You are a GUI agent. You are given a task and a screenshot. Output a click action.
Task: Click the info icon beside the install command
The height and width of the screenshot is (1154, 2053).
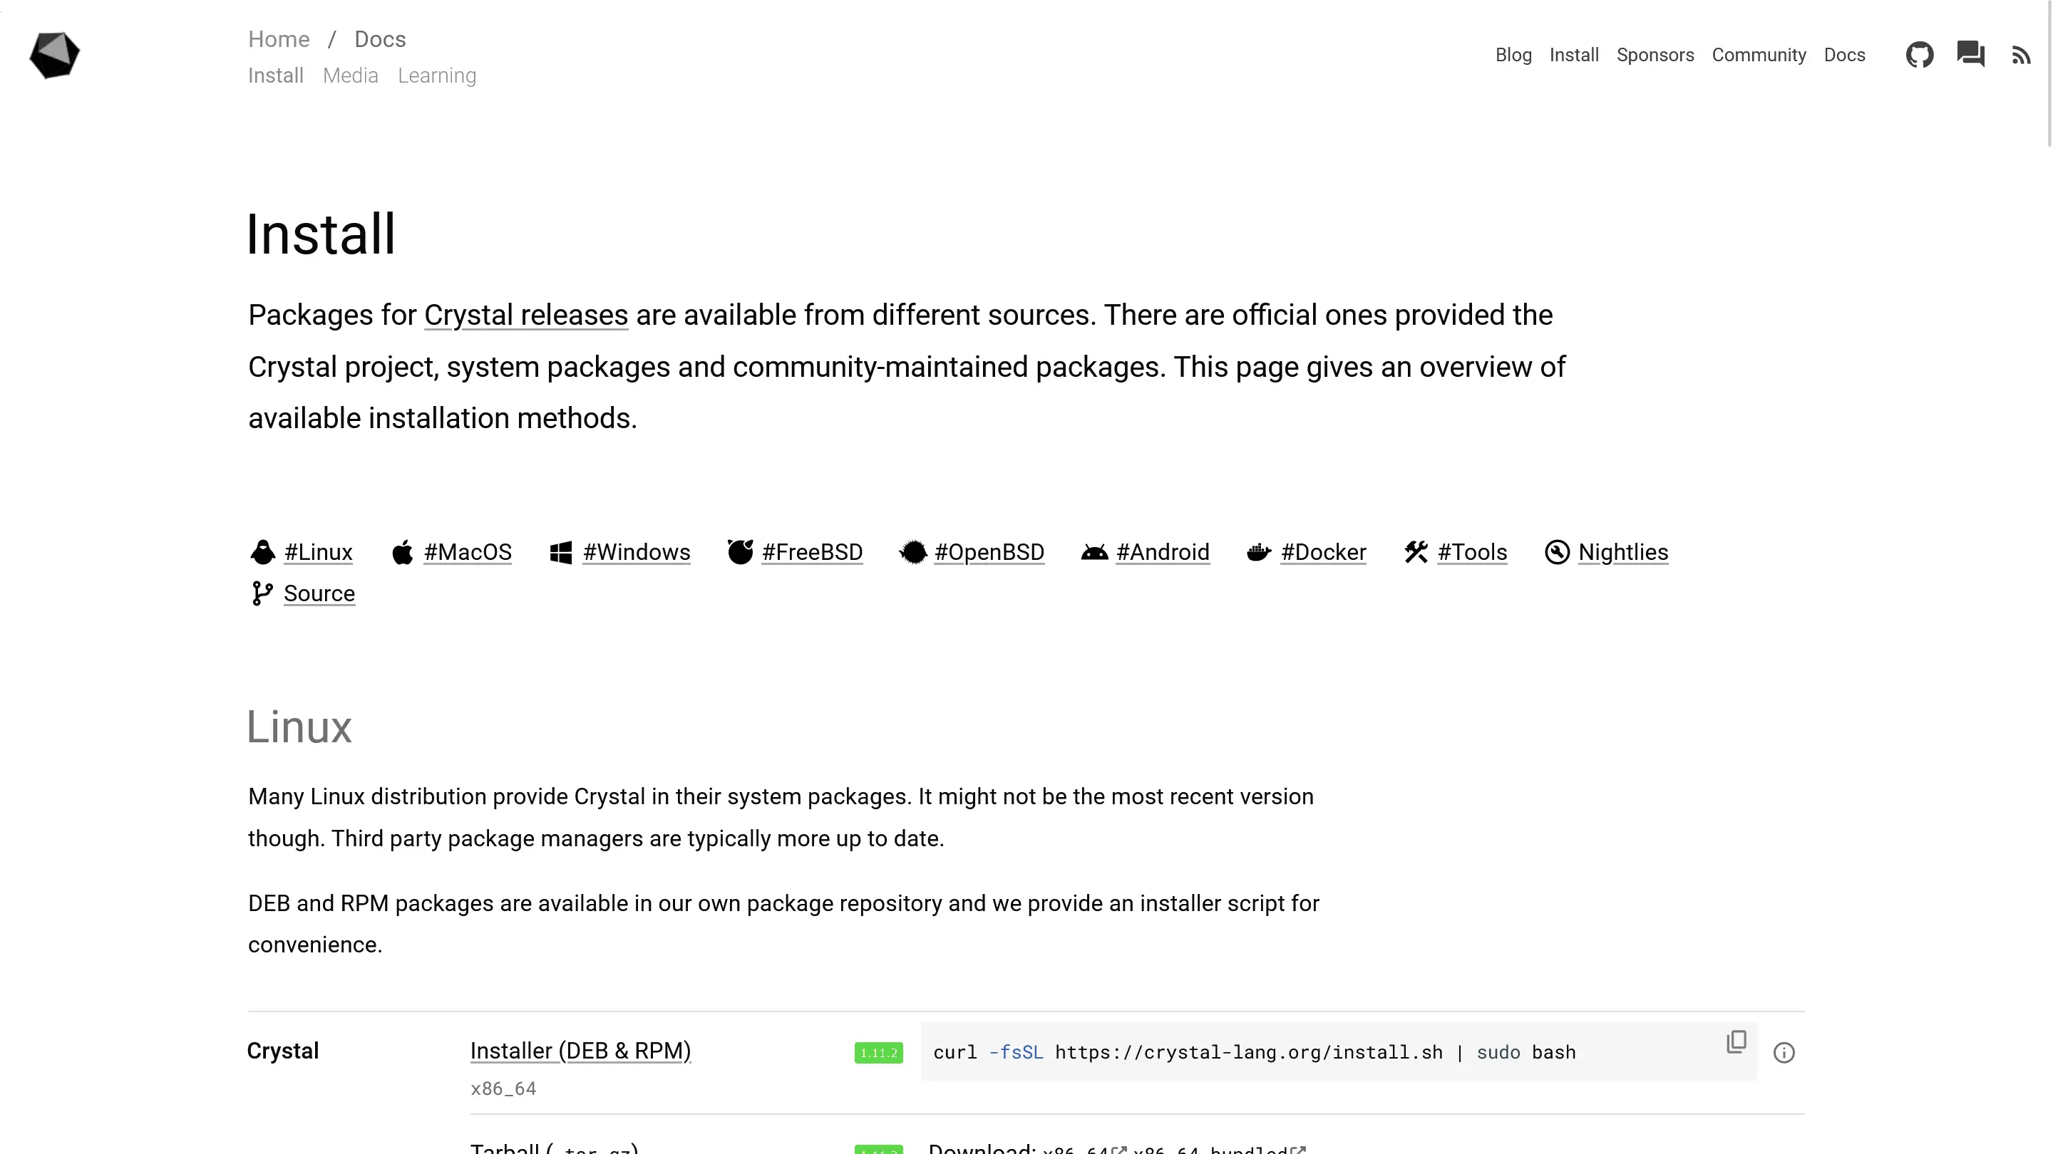[x=1784, y=1052]
